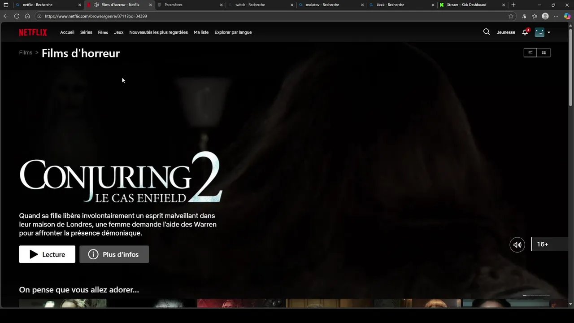574x323 pixels.
Task: Mute tab via speaker icon
Action: (96, 5)
